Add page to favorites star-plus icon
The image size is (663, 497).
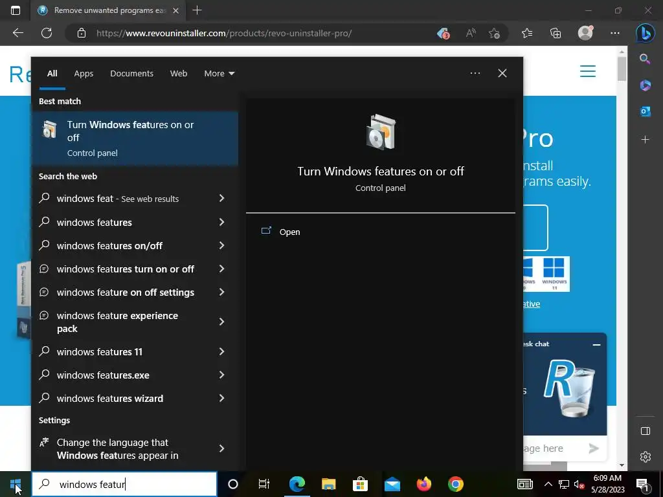click(x=494, y=33)
